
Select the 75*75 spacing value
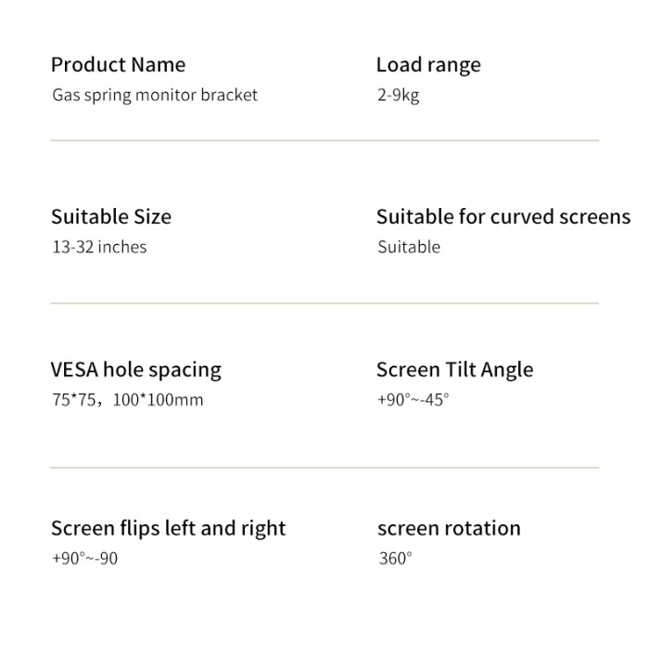point(72,400)
